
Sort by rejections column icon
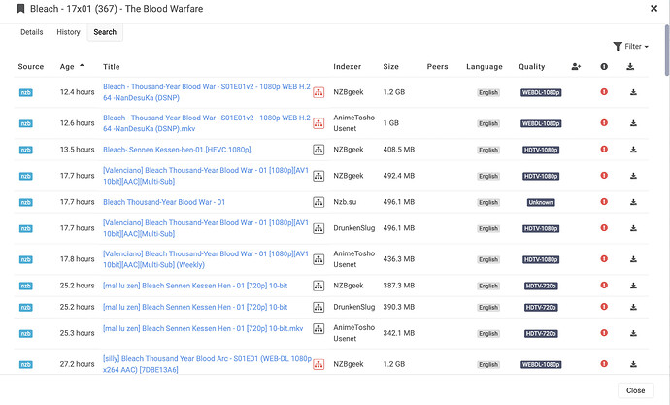click(x=604, y=67)
